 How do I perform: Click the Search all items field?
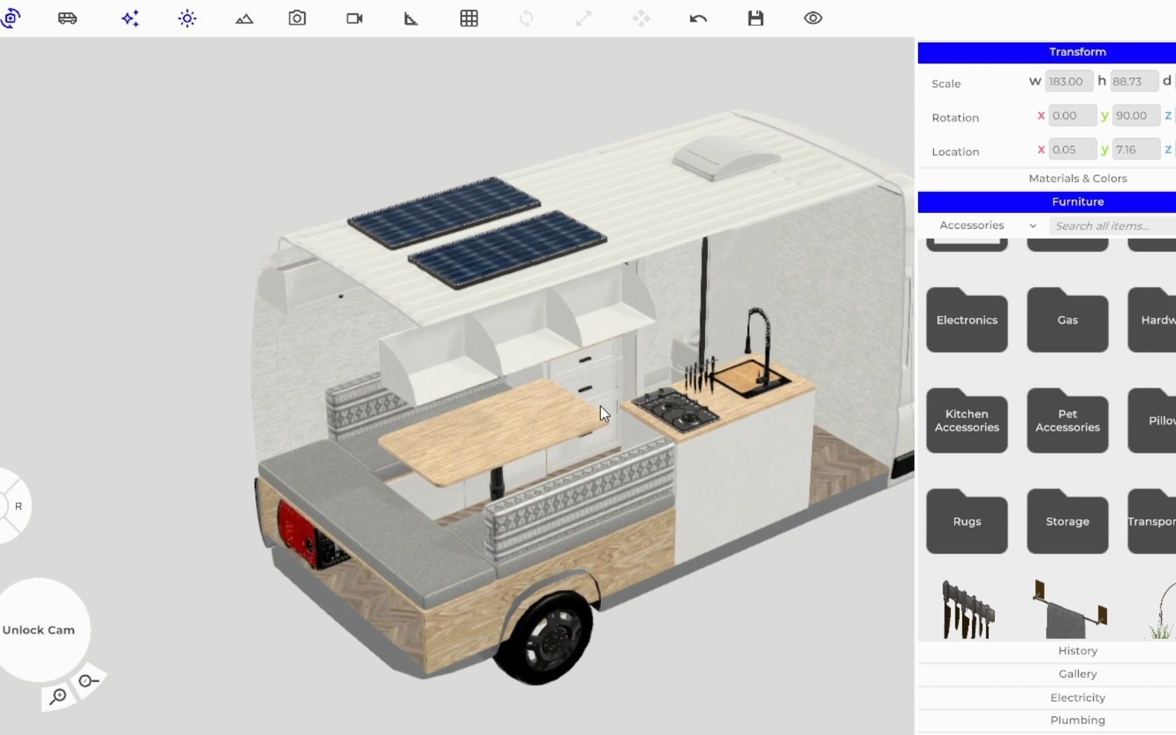(x=1109, y=225)
